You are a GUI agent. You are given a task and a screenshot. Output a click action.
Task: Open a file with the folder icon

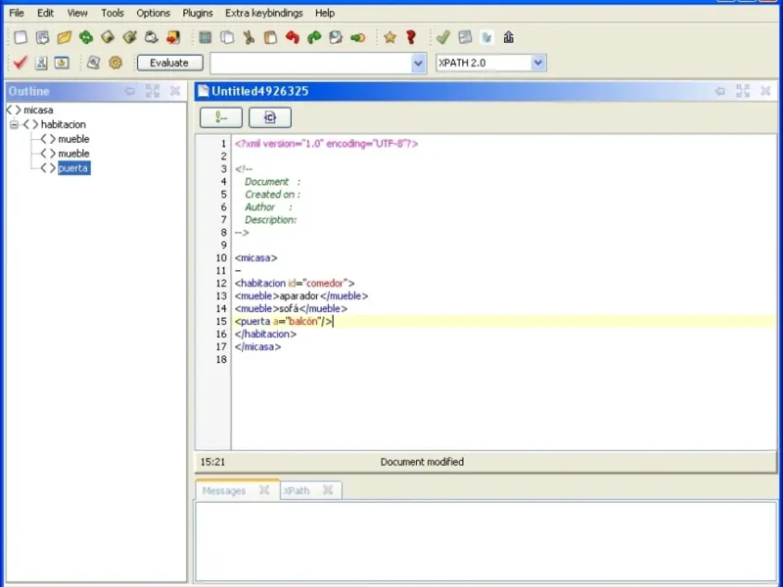(65, 37)
